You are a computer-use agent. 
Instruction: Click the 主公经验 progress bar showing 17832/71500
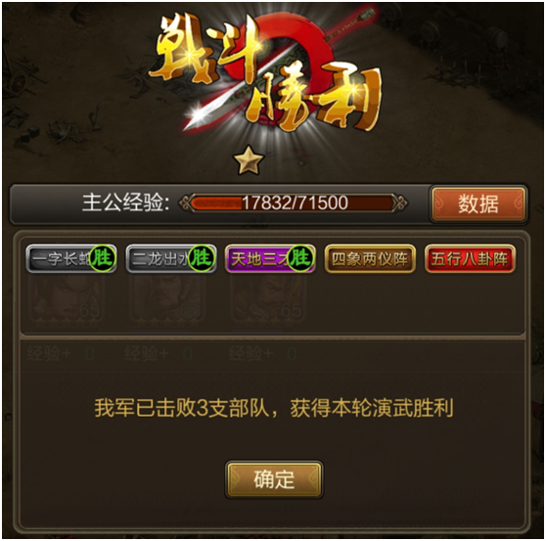point(294,203)
